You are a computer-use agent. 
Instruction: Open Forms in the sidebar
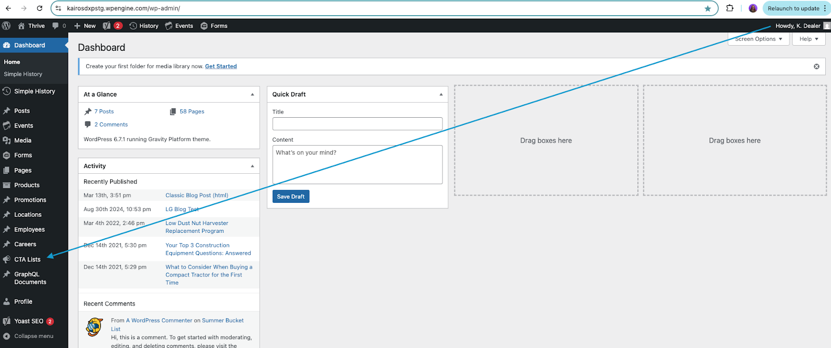click(34, 155)
